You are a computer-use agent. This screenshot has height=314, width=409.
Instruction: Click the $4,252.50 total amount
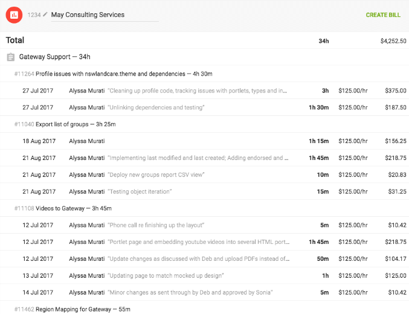(393, 41)
